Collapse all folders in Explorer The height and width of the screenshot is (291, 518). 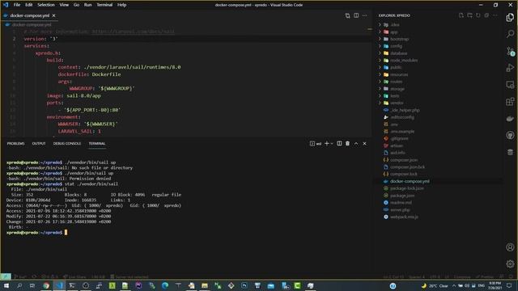click(x=486, y=15)
